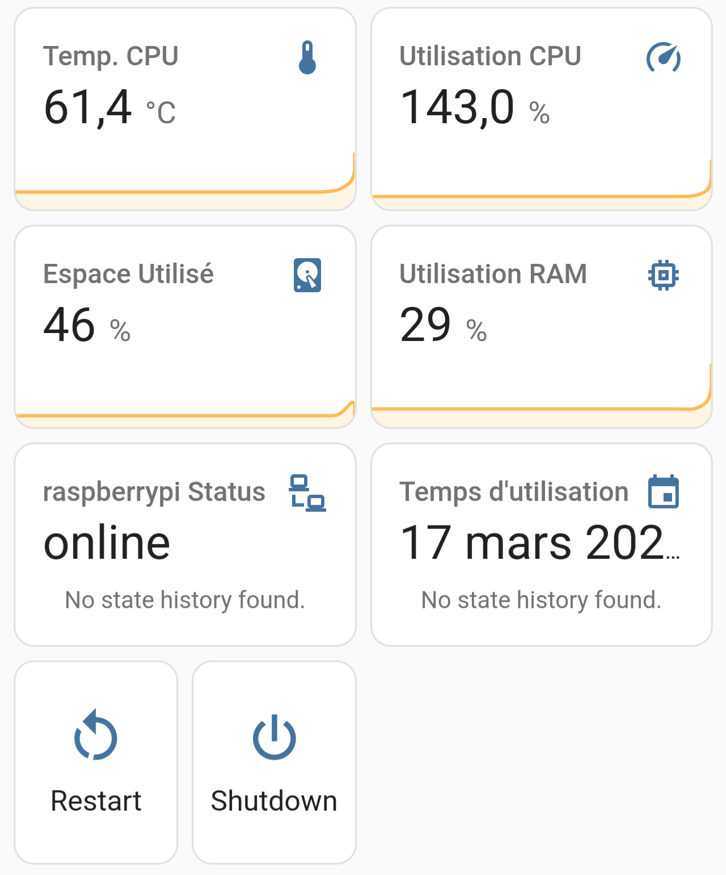Open the raspberrypi Status title
726x875 pixels.
tap(154, 493)
